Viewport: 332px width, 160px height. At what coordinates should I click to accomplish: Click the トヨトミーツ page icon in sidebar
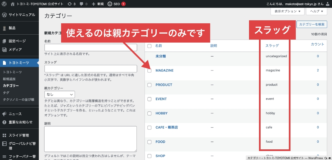tap(4, 63)
